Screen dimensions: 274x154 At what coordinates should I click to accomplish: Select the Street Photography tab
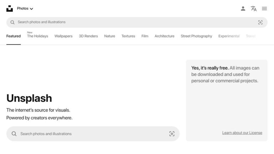(x=197, y=36)
